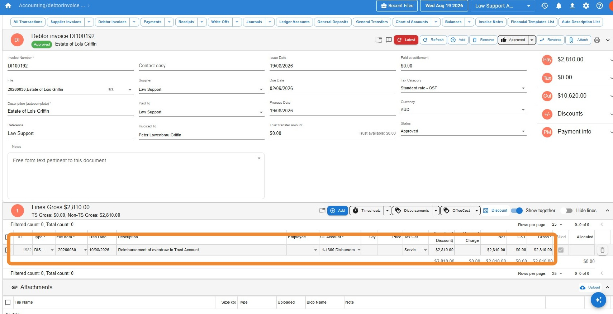Click the Due Date field
This screenshot has width=613, height=314.
point(332,88)
